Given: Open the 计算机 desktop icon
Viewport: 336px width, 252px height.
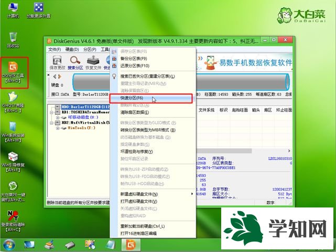Looking at the screenshot, I should click(13, 10).
